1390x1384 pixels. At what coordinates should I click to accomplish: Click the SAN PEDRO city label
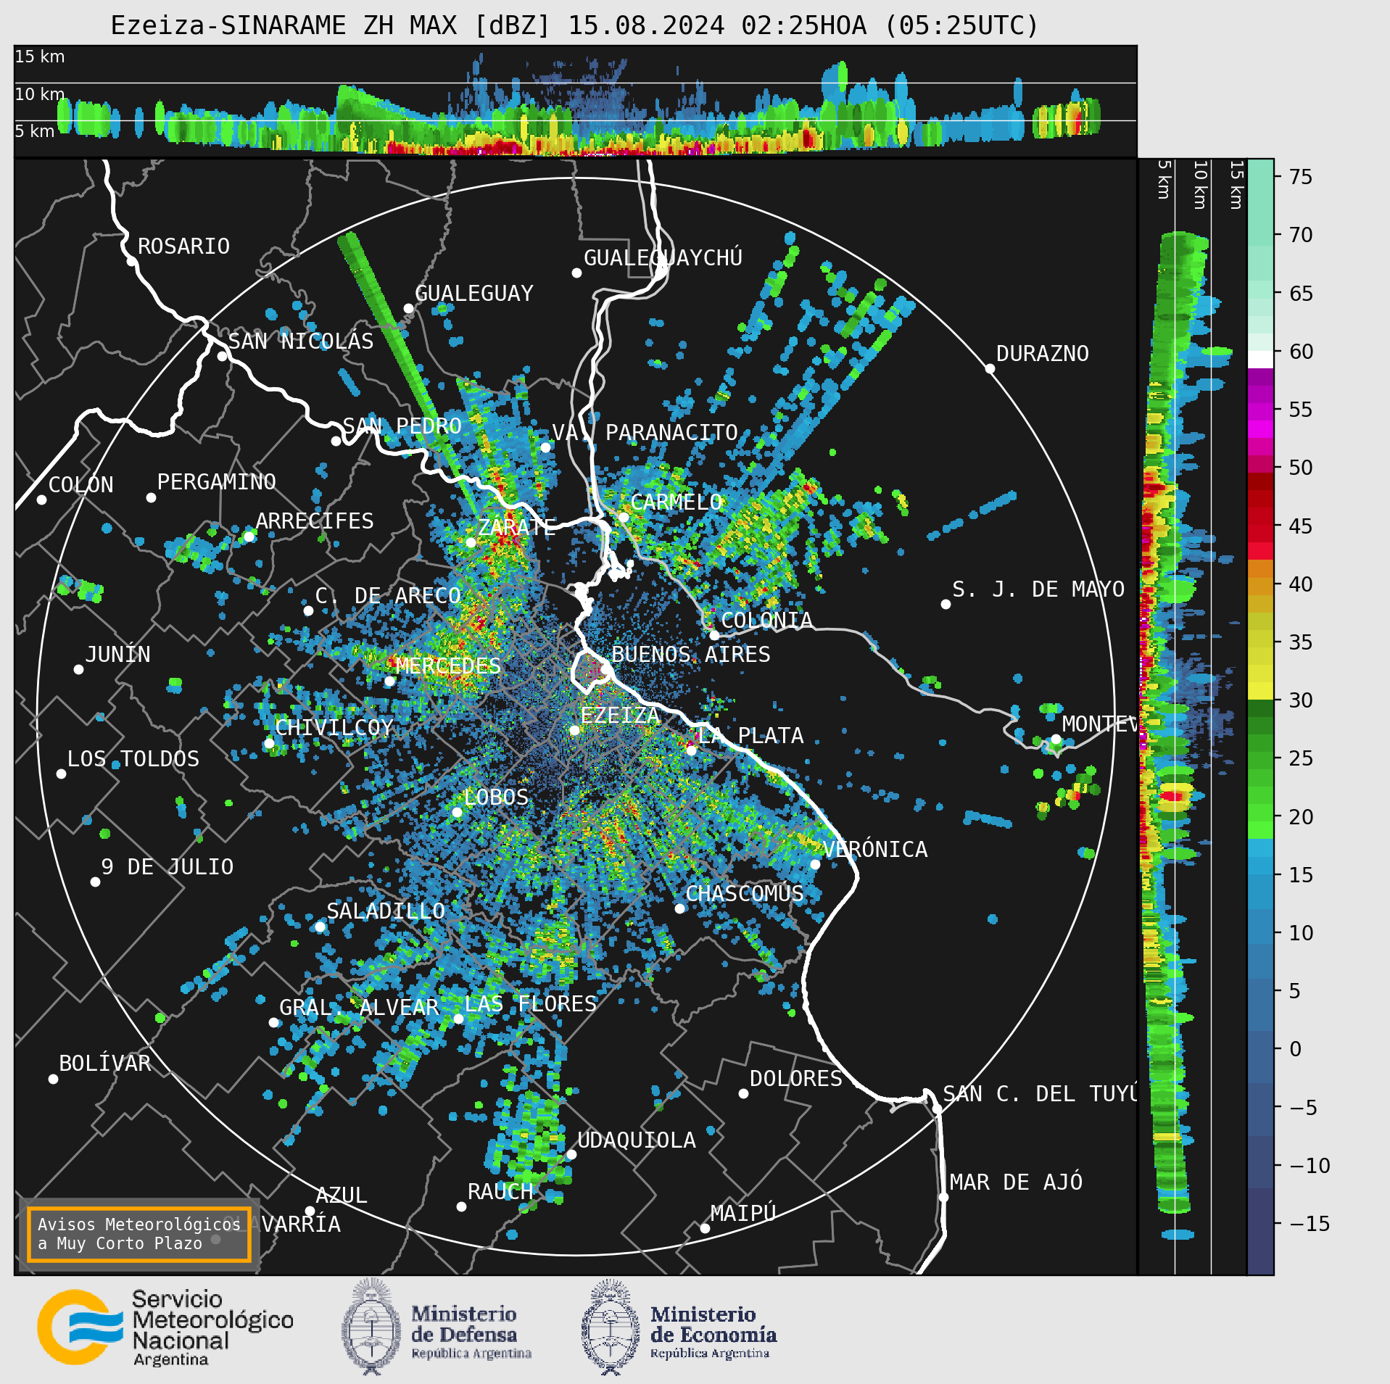(402, 426)
